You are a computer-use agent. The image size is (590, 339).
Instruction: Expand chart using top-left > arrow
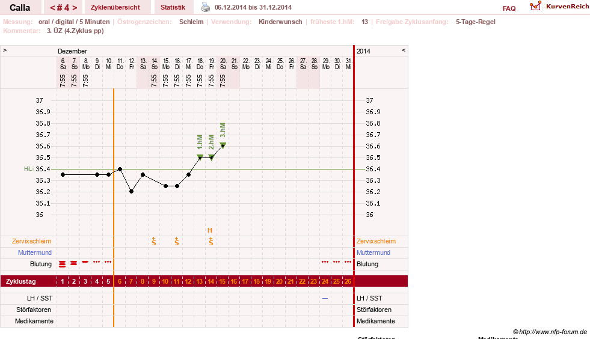[5, 50]
